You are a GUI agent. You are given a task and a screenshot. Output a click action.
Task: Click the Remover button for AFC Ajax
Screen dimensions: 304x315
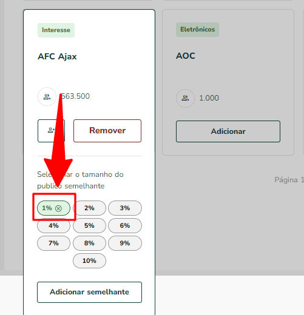pos(107,131)
